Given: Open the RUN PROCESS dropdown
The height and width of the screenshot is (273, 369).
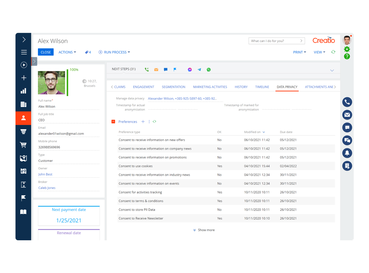Looking at the screenshot, I should coord(114,52).
